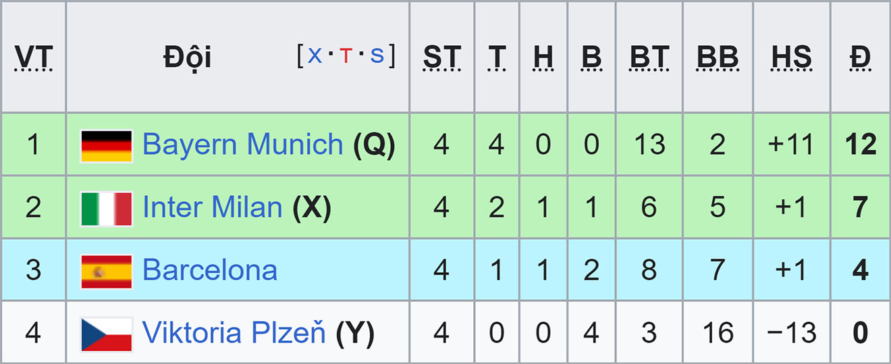This screenshot has height=364, width=891.
Task: Open the Viktoria Plzeň team link
Action: (x=234, y=333)
